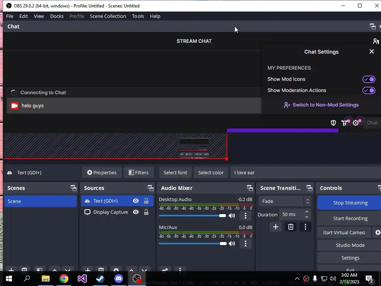Select the Display Capture source
Viewport: 381px width, 286px height.
(111, 212)
